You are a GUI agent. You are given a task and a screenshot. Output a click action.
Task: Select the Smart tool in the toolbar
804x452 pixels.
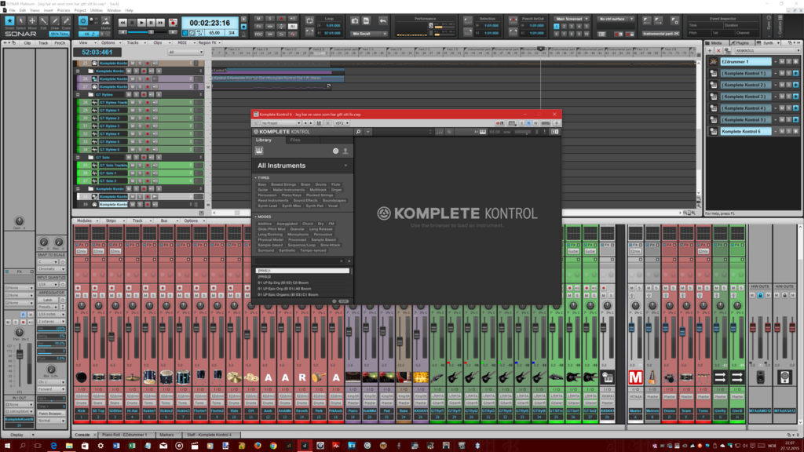[x=9, y=21]
